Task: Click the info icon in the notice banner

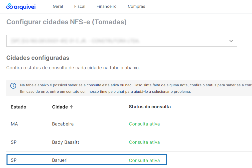Action: (13, 86)
